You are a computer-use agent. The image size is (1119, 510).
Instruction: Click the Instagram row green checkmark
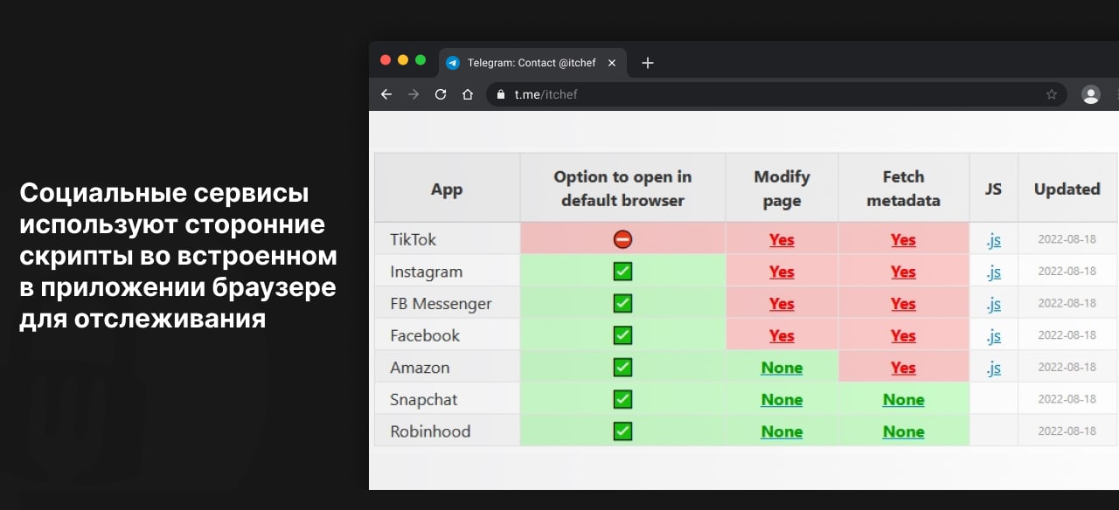622,272
